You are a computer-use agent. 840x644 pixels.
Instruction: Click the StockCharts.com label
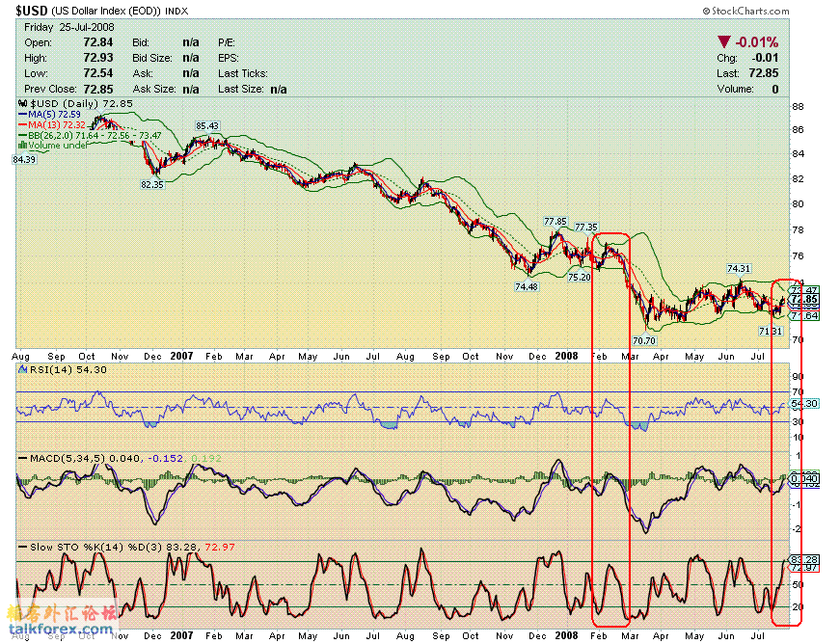(745, 11)
